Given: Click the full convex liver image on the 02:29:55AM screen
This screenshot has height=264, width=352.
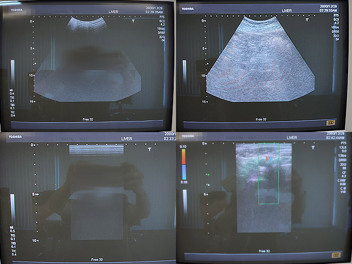Looking at the screenshot, I should pyautogui.click(x=260, y=59).
